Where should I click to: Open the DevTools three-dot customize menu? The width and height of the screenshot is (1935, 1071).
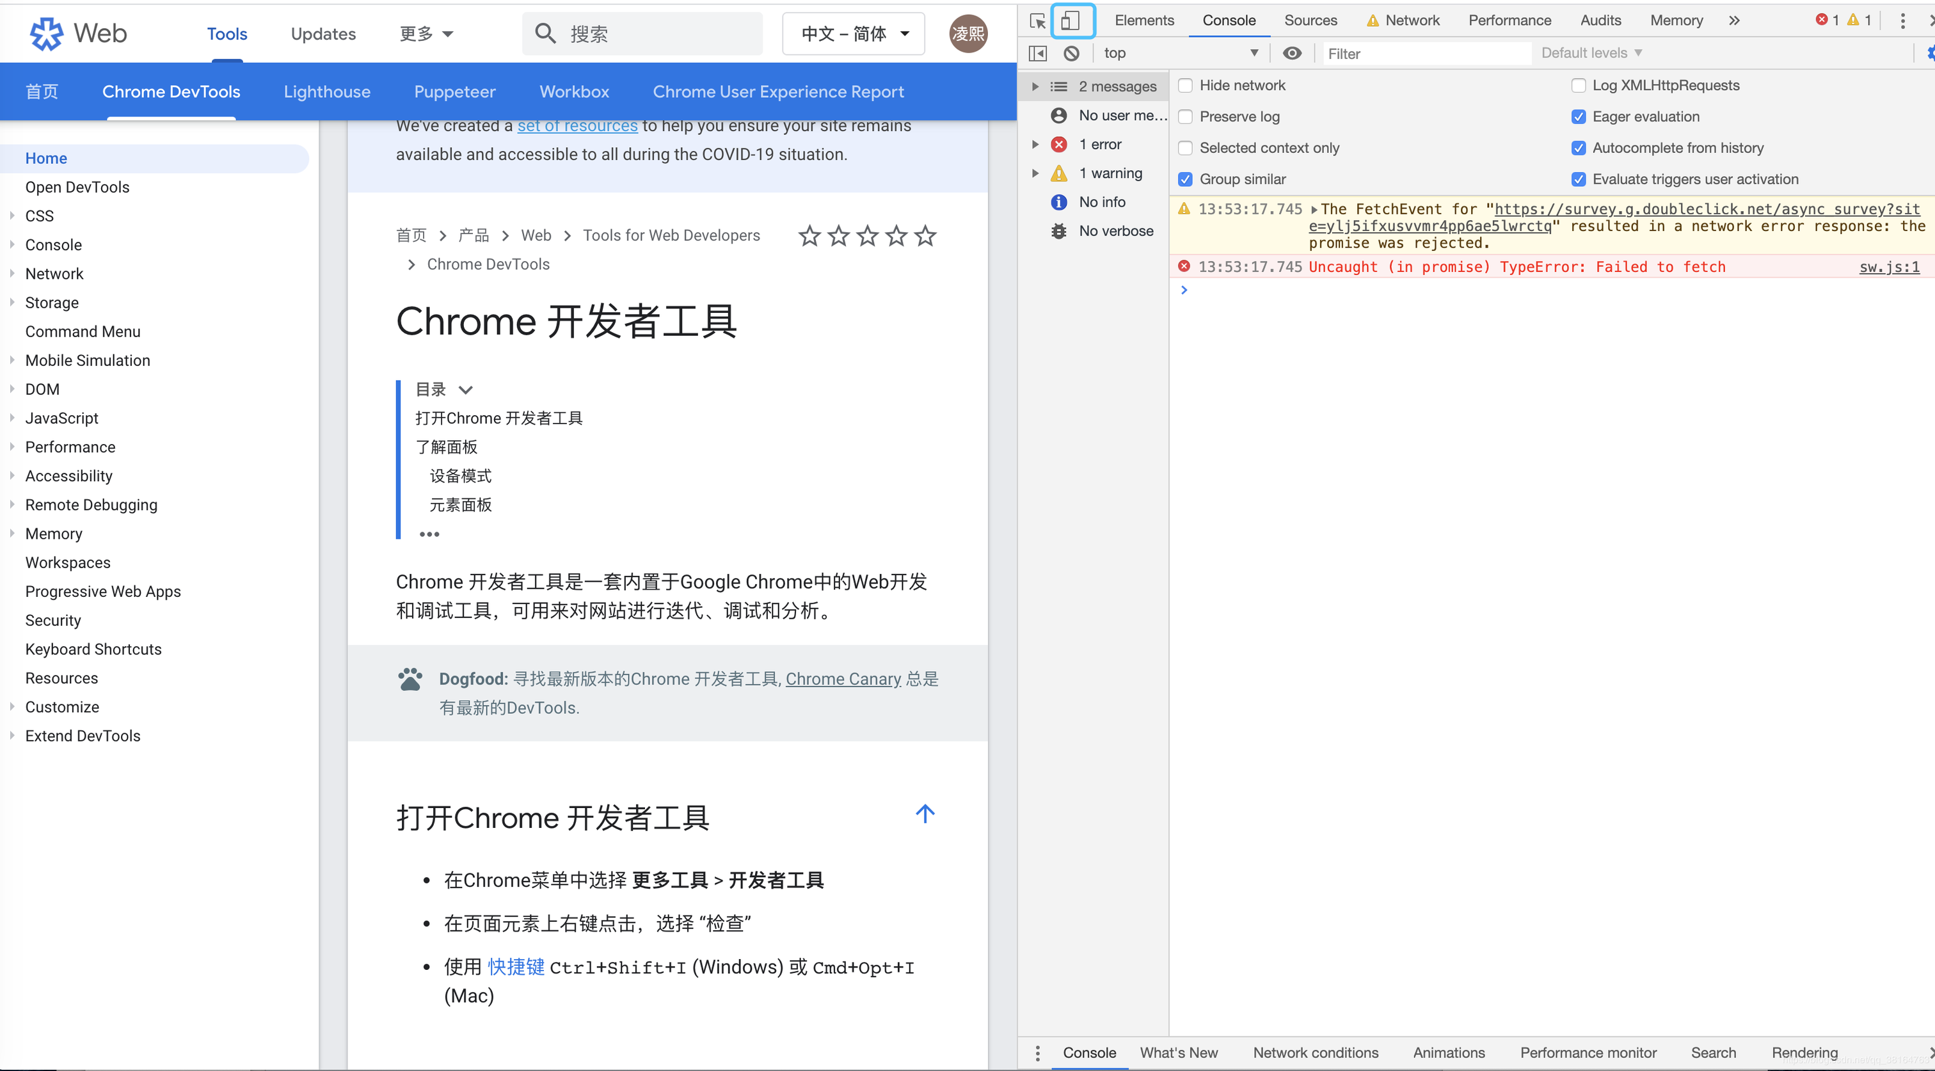(x=1903, y=21)
